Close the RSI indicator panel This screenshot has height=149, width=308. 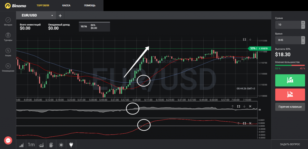pyautogui.click(x=250, y=106)
